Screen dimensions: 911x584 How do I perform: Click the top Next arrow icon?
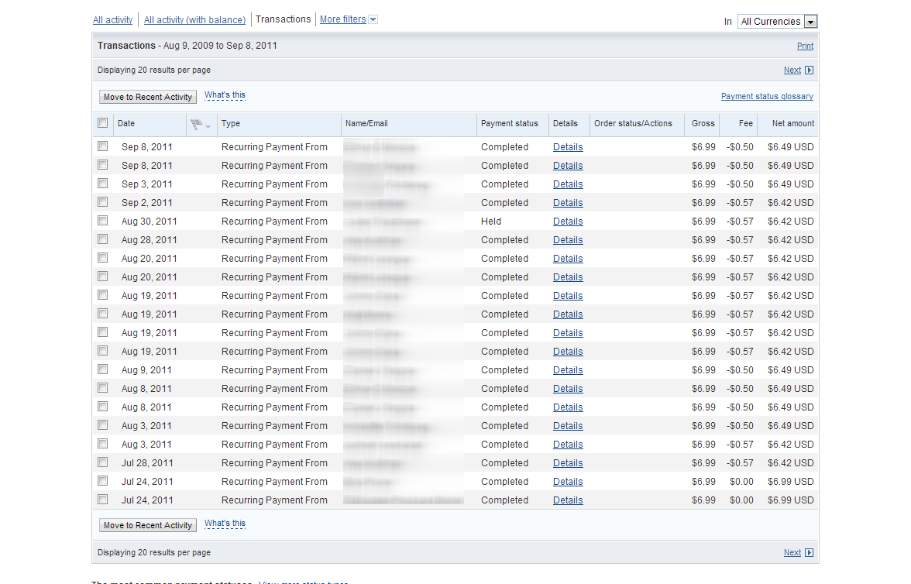tap(809, 70)
